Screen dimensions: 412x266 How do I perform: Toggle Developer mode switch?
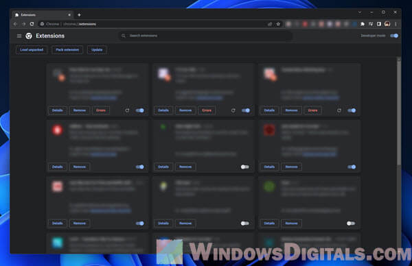[x=394, y=36]
